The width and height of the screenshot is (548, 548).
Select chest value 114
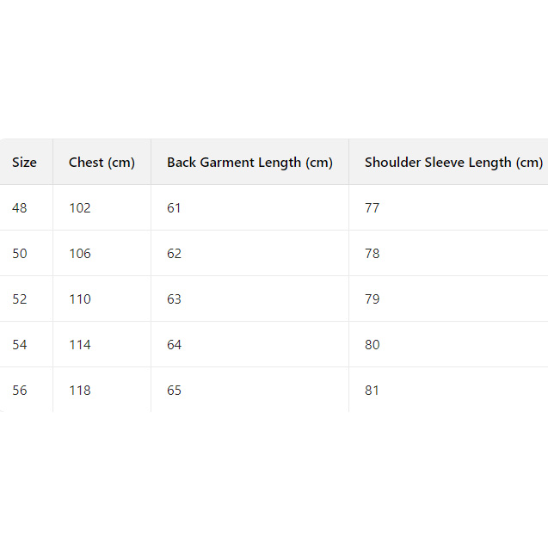(x=80, y=345)
